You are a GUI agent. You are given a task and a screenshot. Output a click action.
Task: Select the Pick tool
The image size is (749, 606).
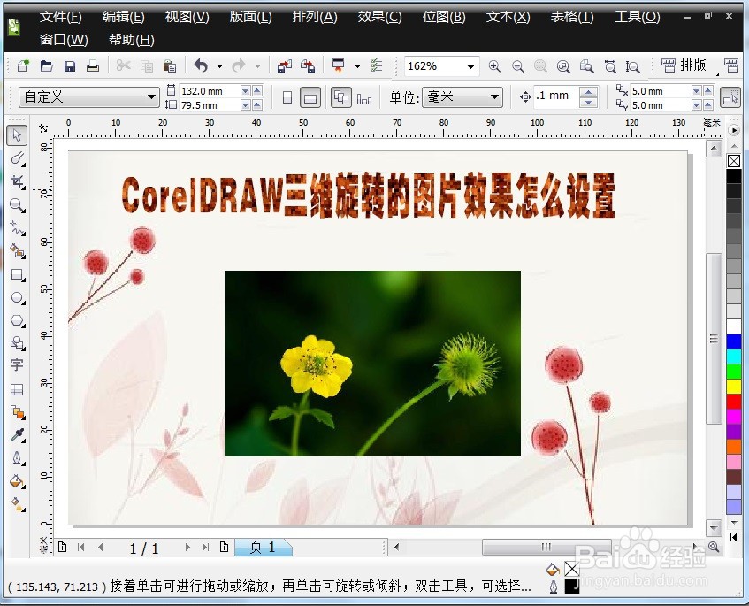pyautogui.click(x=16, y=135)
